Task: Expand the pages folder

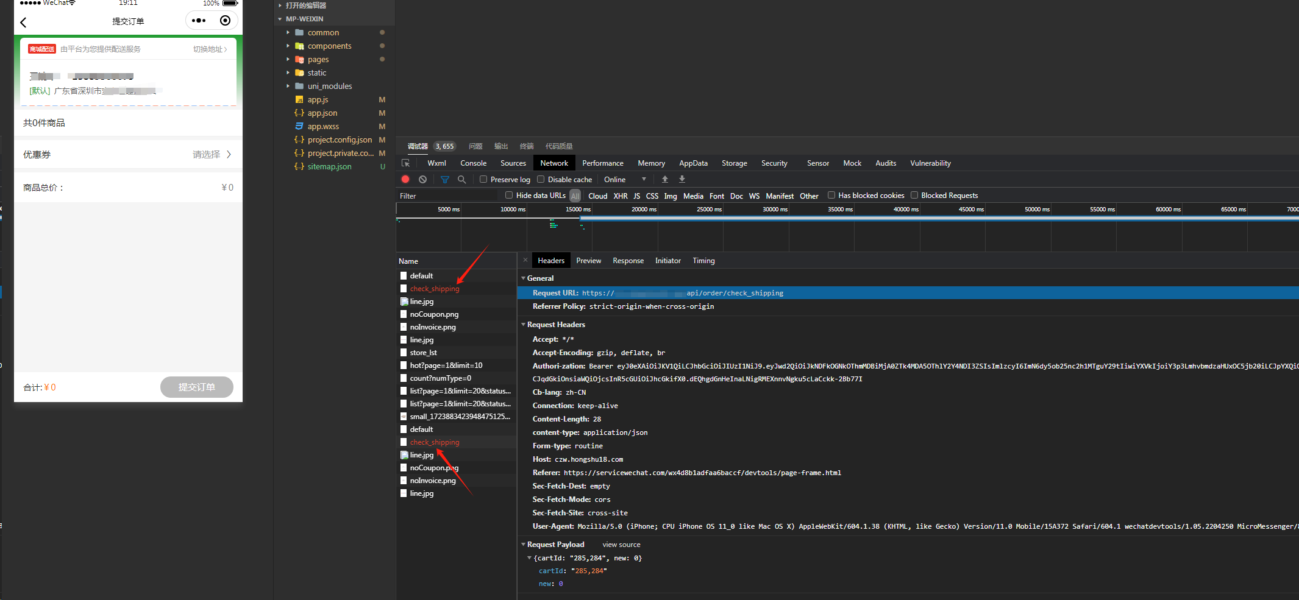Action: tap(288, 59)
